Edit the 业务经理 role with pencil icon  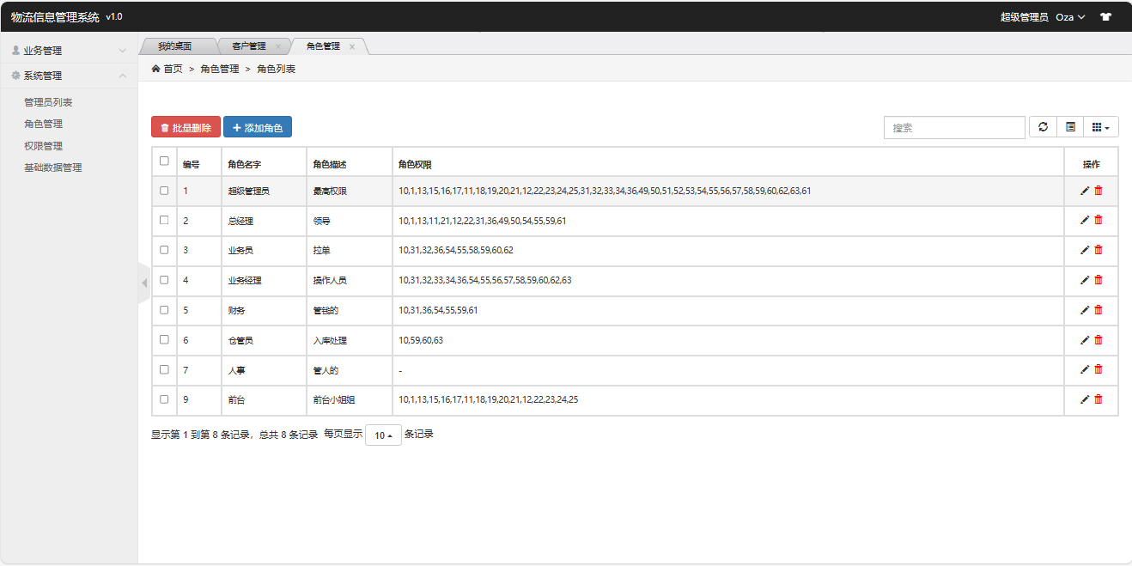click(1085, 280)
